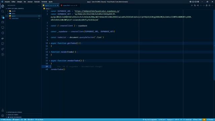Click the orange notification bell status item
The width and height of the screenshot is (215, 121).
click(204, 120)
